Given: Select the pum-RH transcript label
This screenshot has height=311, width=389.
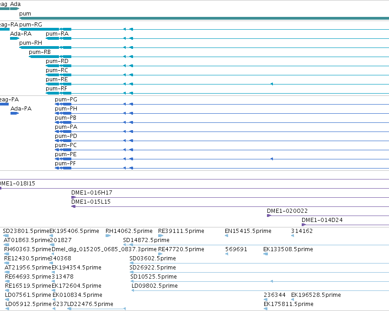Looking at the screenshot, I should coord(31,43).
